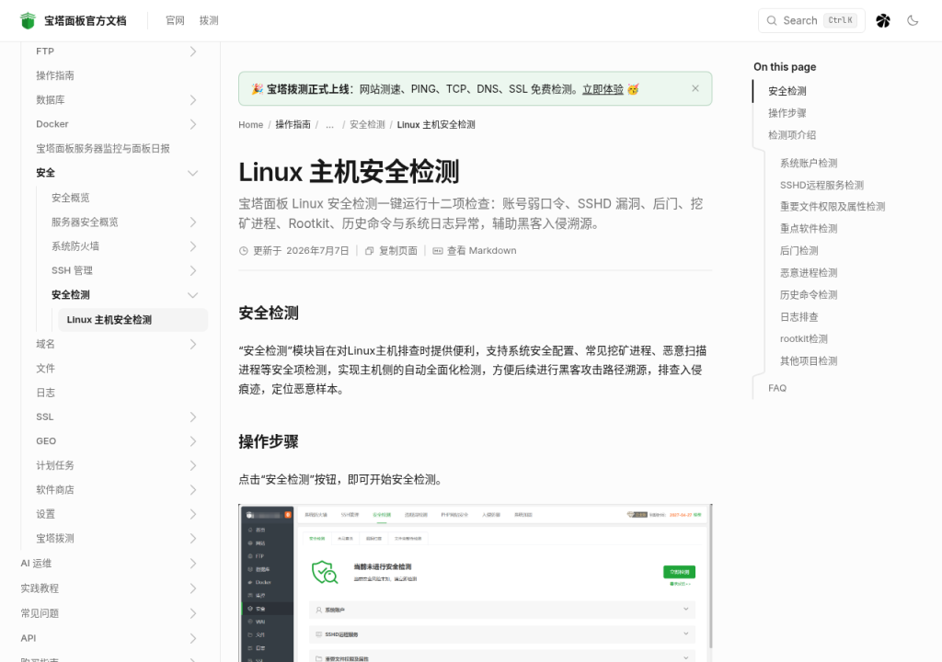The width and height of the screenshot is (942, 662).
Task: Click the pinwheel theme icon in header
Action: pos(882,20)
